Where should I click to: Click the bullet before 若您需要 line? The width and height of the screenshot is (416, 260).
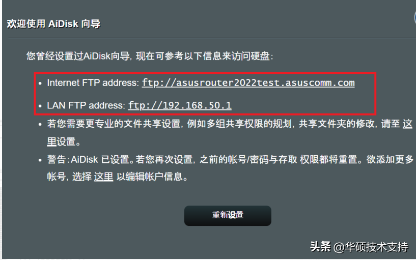click(x=40, y=124)
